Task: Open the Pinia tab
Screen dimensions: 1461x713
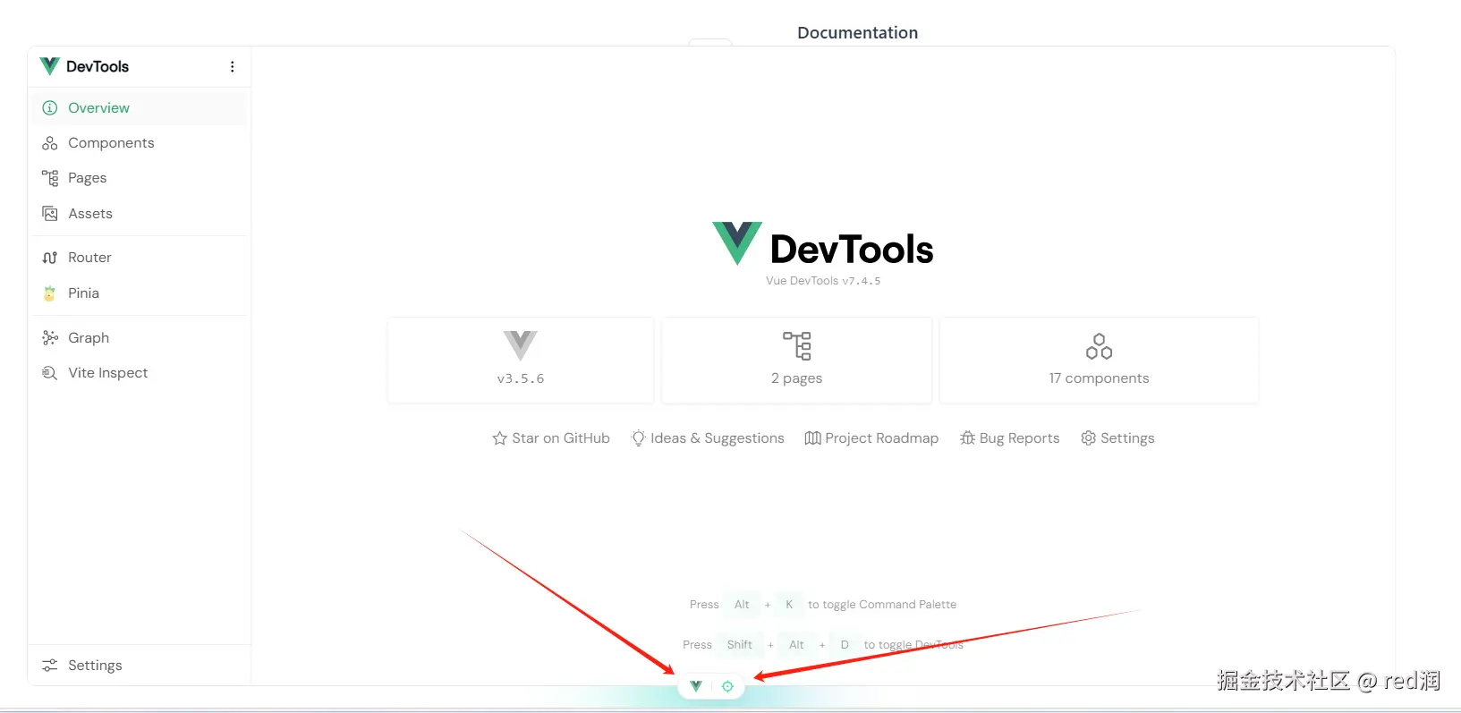Action: coord(140,293)
